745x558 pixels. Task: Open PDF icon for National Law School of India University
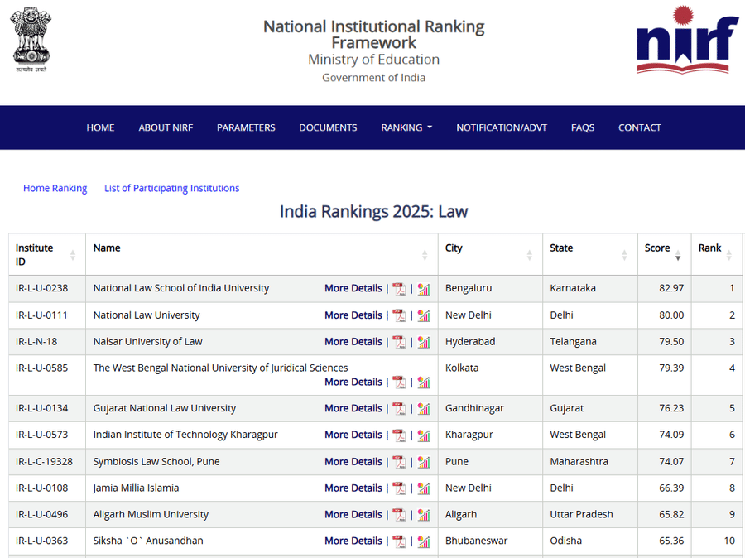pos(400,289)
